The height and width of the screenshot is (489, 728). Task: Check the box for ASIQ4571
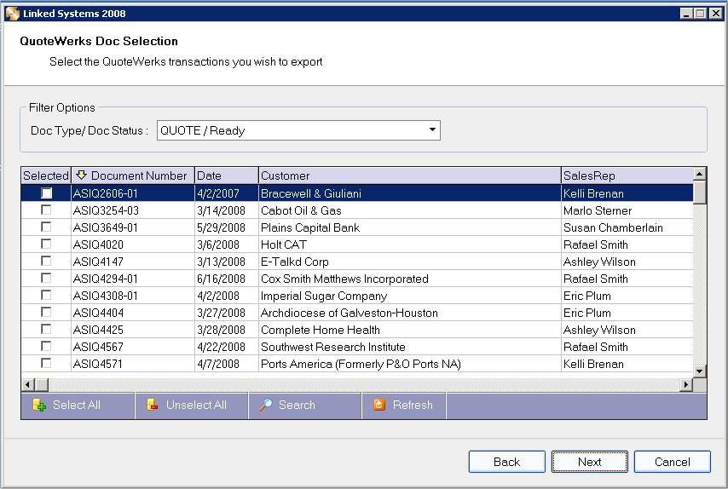pos(46,363)
